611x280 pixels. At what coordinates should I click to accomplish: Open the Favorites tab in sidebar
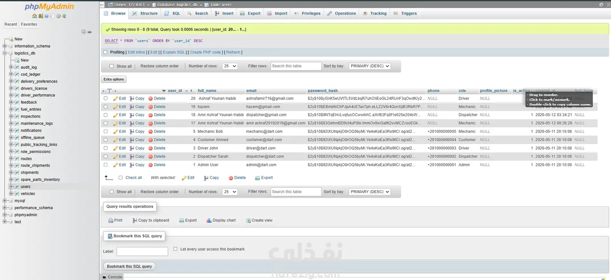(x=29, y=24)
